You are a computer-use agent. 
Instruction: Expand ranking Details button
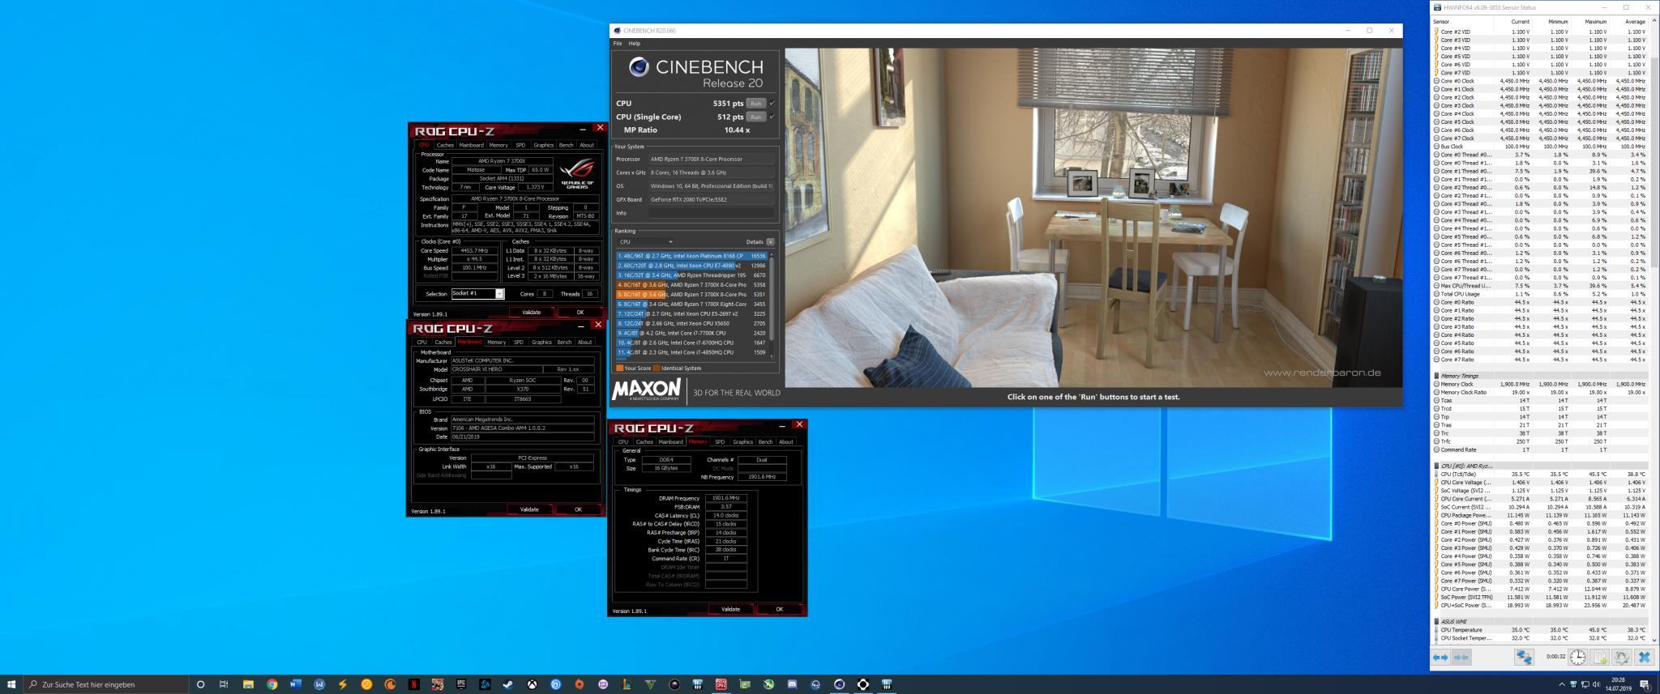tap(770, 241)
